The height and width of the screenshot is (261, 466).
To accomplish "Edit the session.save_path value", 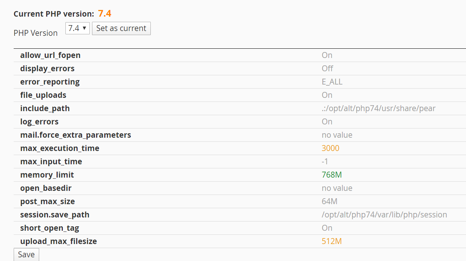I will 384,215.
